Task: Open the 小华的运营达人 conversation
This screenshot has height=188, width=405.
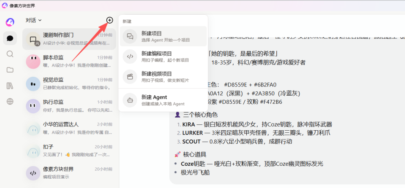Action: (x=69, y=128)
